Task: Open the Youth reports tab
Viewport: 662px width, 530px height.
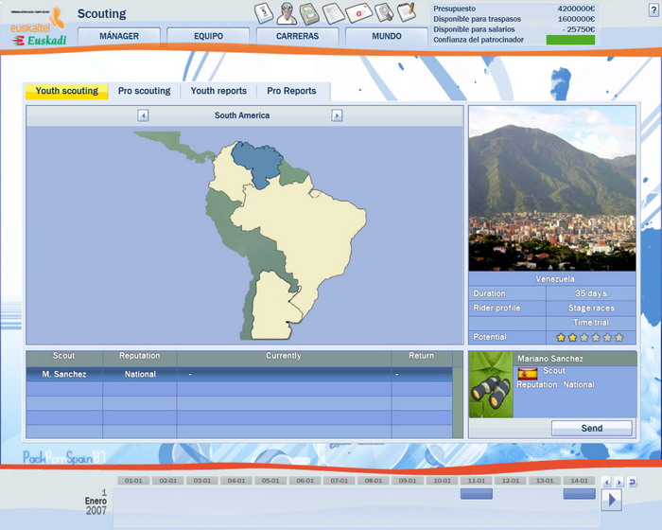Action: pyautogui.click(x=218, y=91)
